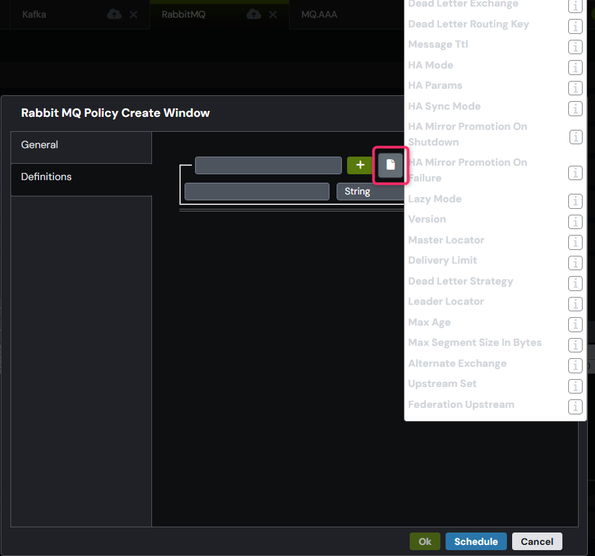Viewport: 595px width, 556px height.
Task: Select HA Params from the list
Action: click(x=435, y=85)
